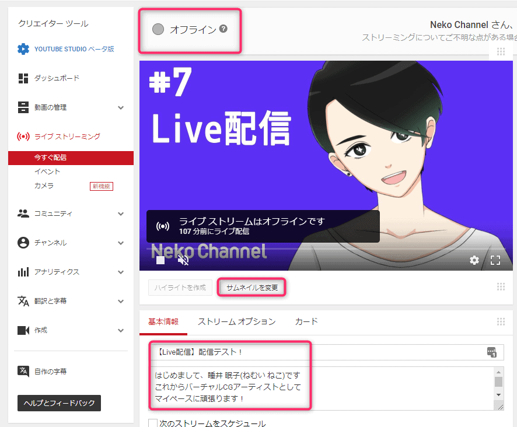Screen dimensions: 517x427
Task: Enter fullscreen mode in video player
Action: point(495,260)
